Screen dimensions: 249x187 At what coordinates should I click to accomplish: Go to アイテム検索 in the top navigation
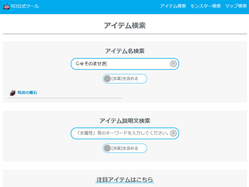click(x=173, y=6)
